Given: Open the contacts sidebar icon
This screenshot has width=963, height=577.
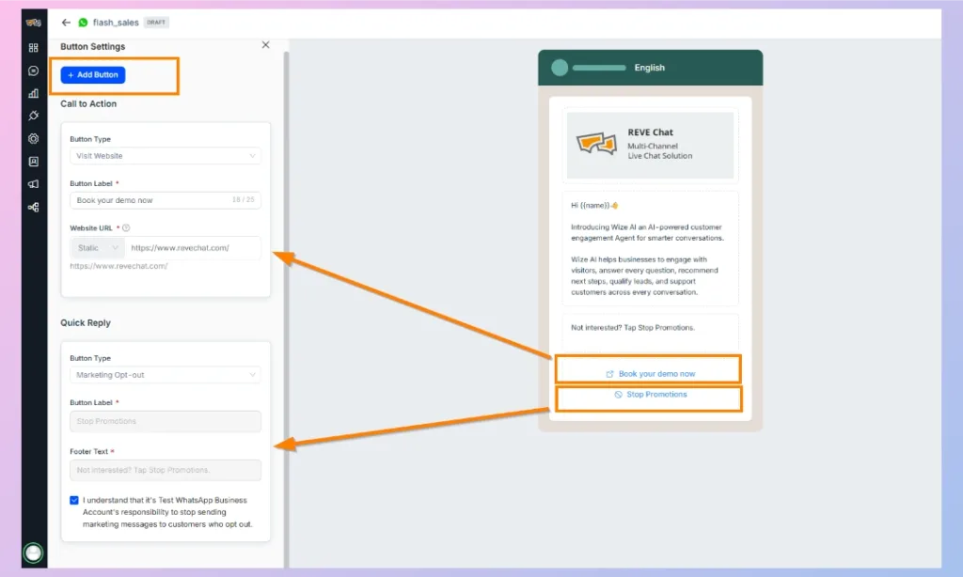Looking at the screenshot, I should click(x=33, y=162).
